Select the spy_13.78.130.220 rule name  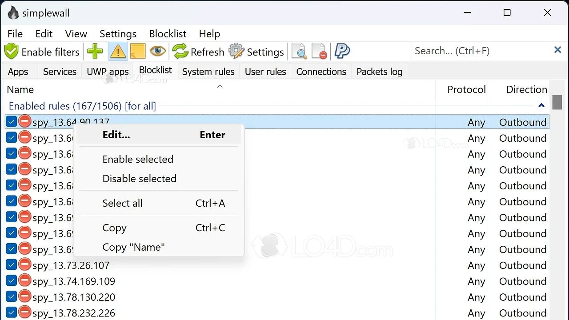pyautogui.click(x=74, y=297)
